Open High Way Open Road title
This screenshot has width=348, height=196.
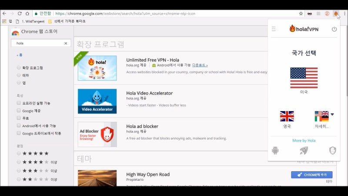click(148, 175)
